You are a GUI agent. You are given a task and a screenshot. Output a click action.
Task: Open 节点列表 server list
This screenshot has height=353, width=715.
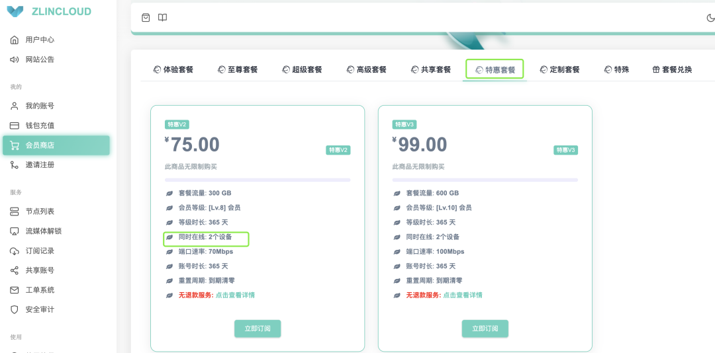40,212
